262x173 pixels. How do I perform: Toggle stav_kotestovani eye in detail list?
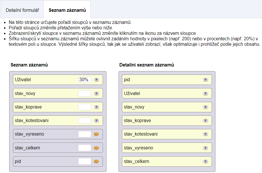point(205,134)
